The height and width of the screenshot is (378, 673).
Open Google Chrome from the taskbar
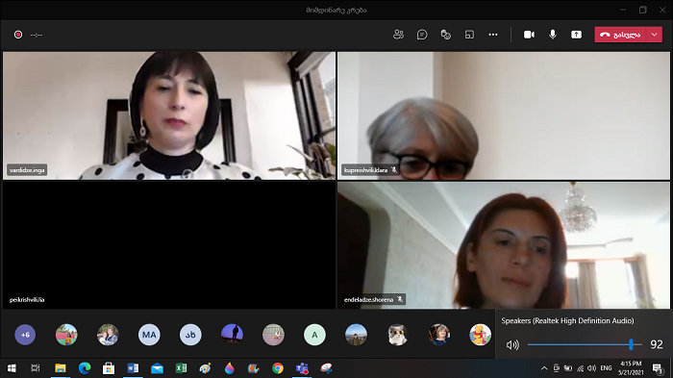pyautogui.click(x=278, y=368)
